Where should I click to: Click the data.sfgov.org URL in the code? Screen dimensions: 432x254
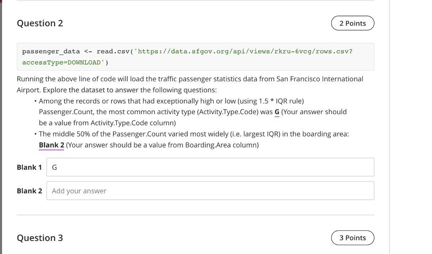[245, 51]
